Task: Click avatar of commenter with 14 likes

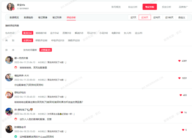Action: pos(9,112)
